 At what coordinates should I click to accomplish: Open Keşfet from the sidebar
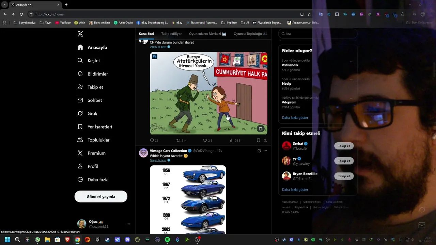89,61
